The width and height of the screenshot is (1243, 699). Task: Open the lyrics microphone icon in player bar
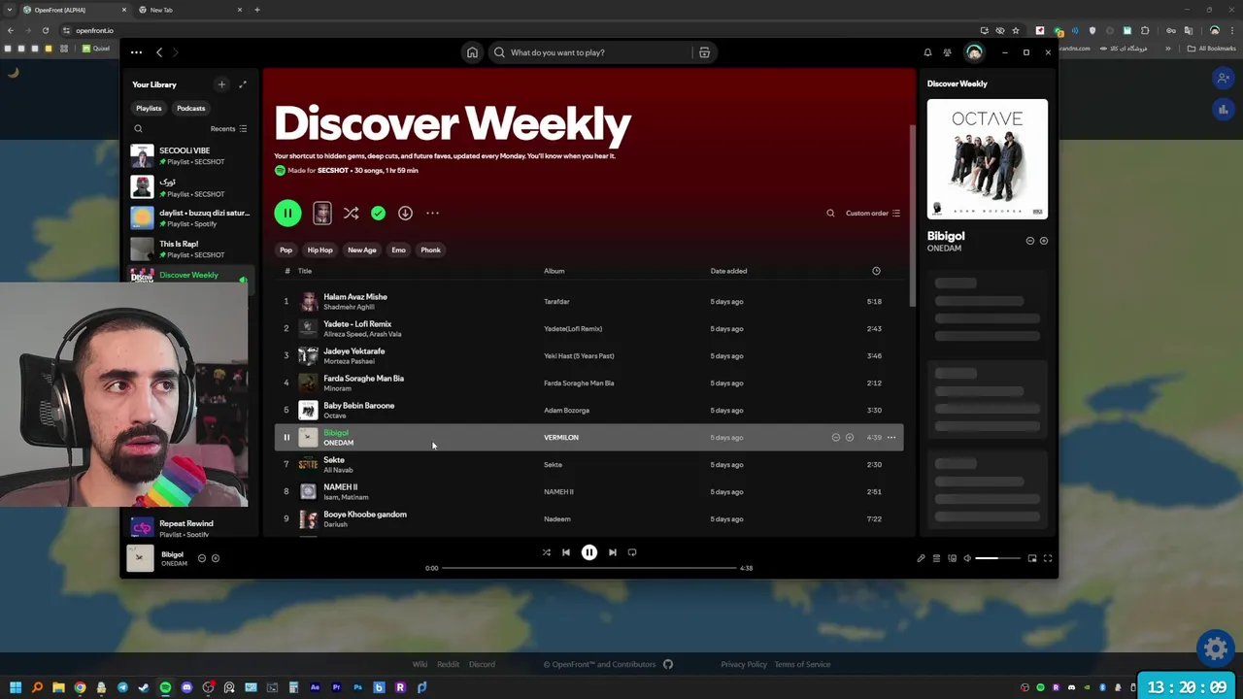pyautogui.click(x=921, y=558)
